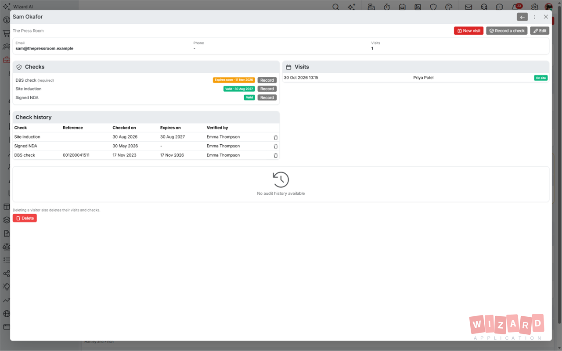Click the Valid 30 Aug 2027 badge
The height and width of the screenshot is (351, 562).
(x=239, y=89)
